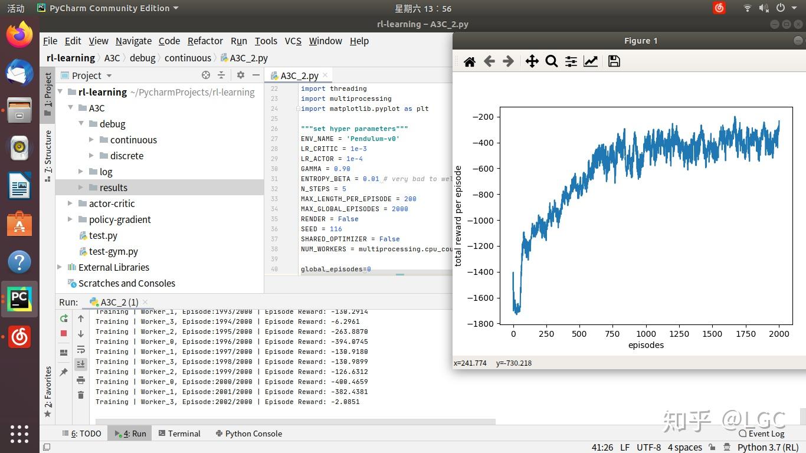Save the figure with the floppy disk icon
Viewport: 806px width, 453px height.
pyautogui.click(x=614, y=61)
